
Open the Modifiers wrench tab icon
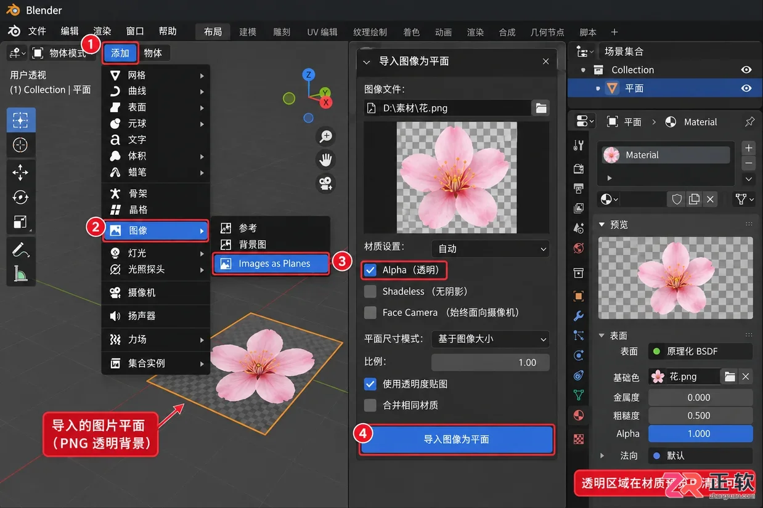pyautogui.click(x=579, y=316)
